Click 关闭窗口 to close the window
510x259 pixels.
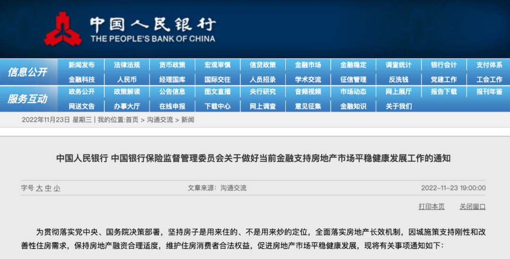[472, 207]
